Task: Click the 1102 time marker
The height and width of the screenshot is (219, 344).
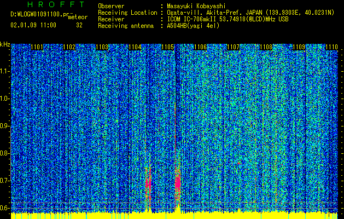Action: pos(69,47)
